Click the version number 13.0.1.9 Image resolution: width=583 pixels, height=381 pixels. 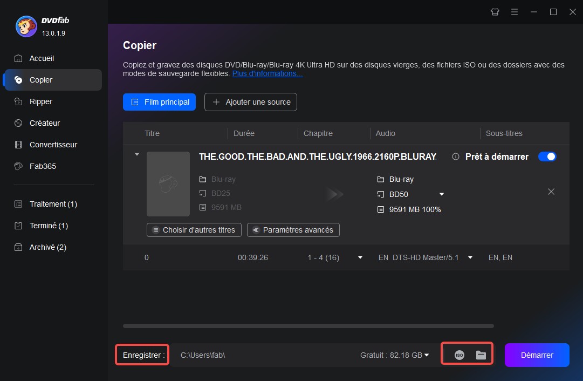point(53,33)
